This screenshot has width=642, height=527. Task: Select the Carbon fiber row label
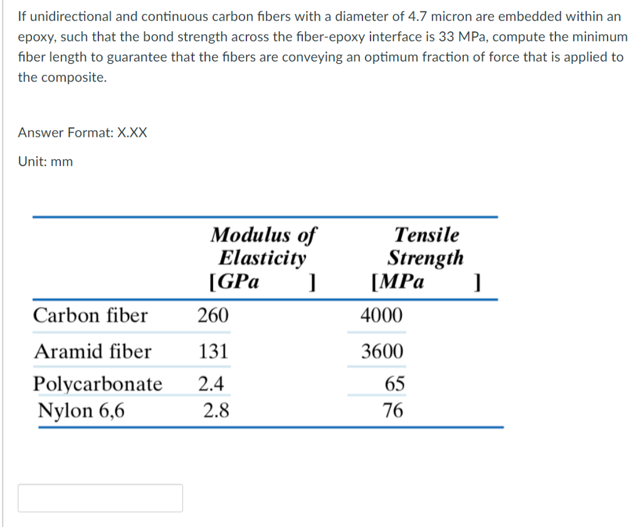click(x=92, y=316)
